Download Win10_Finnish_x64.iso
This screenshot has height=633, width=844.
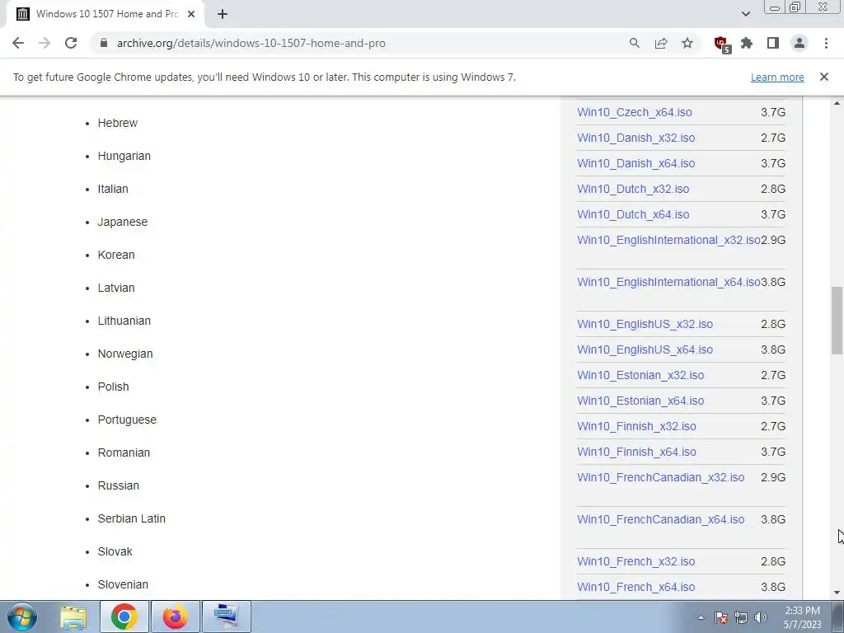point(636,452)
